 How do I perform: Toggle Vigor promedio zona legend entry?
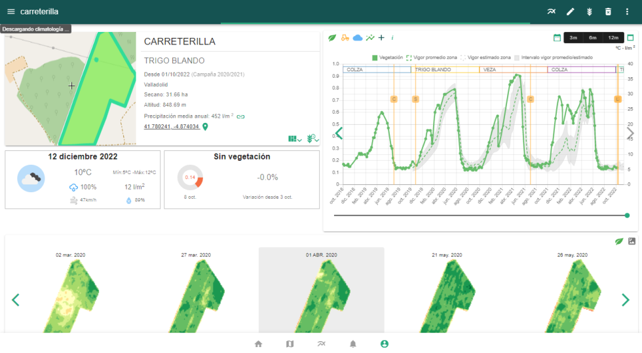[x=432, y=58]
